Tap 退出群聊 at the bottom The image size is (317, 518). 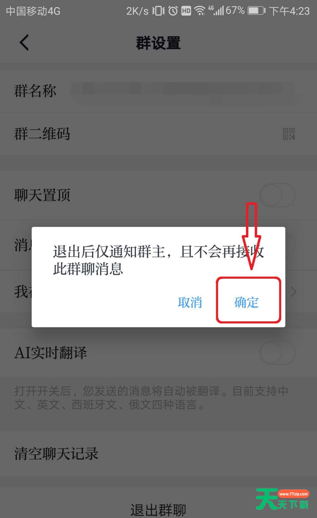158,510
